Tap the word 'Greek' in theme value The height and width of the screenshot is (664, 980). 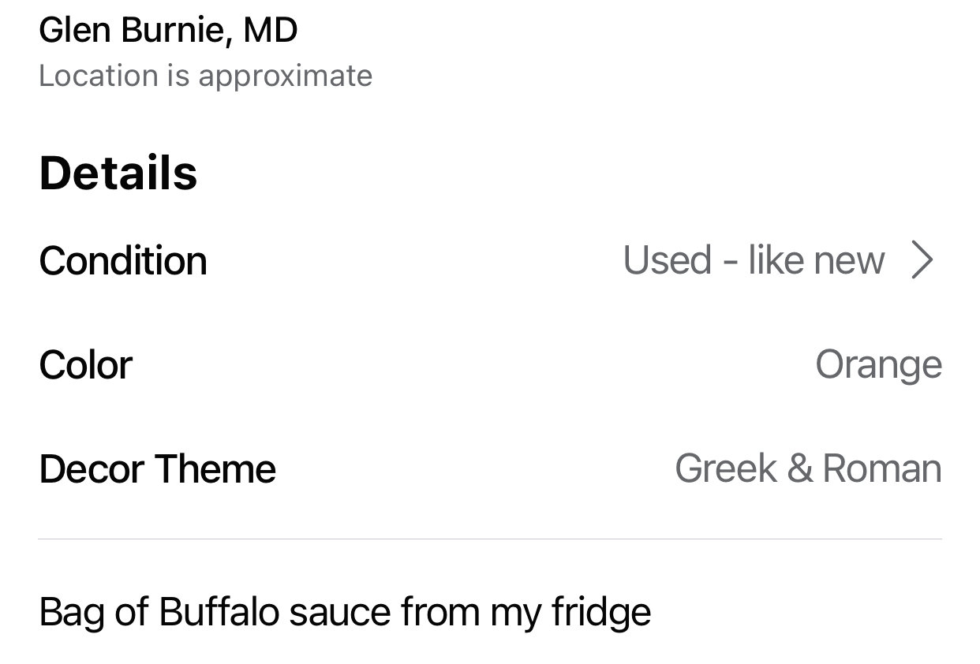click(726, 469)
